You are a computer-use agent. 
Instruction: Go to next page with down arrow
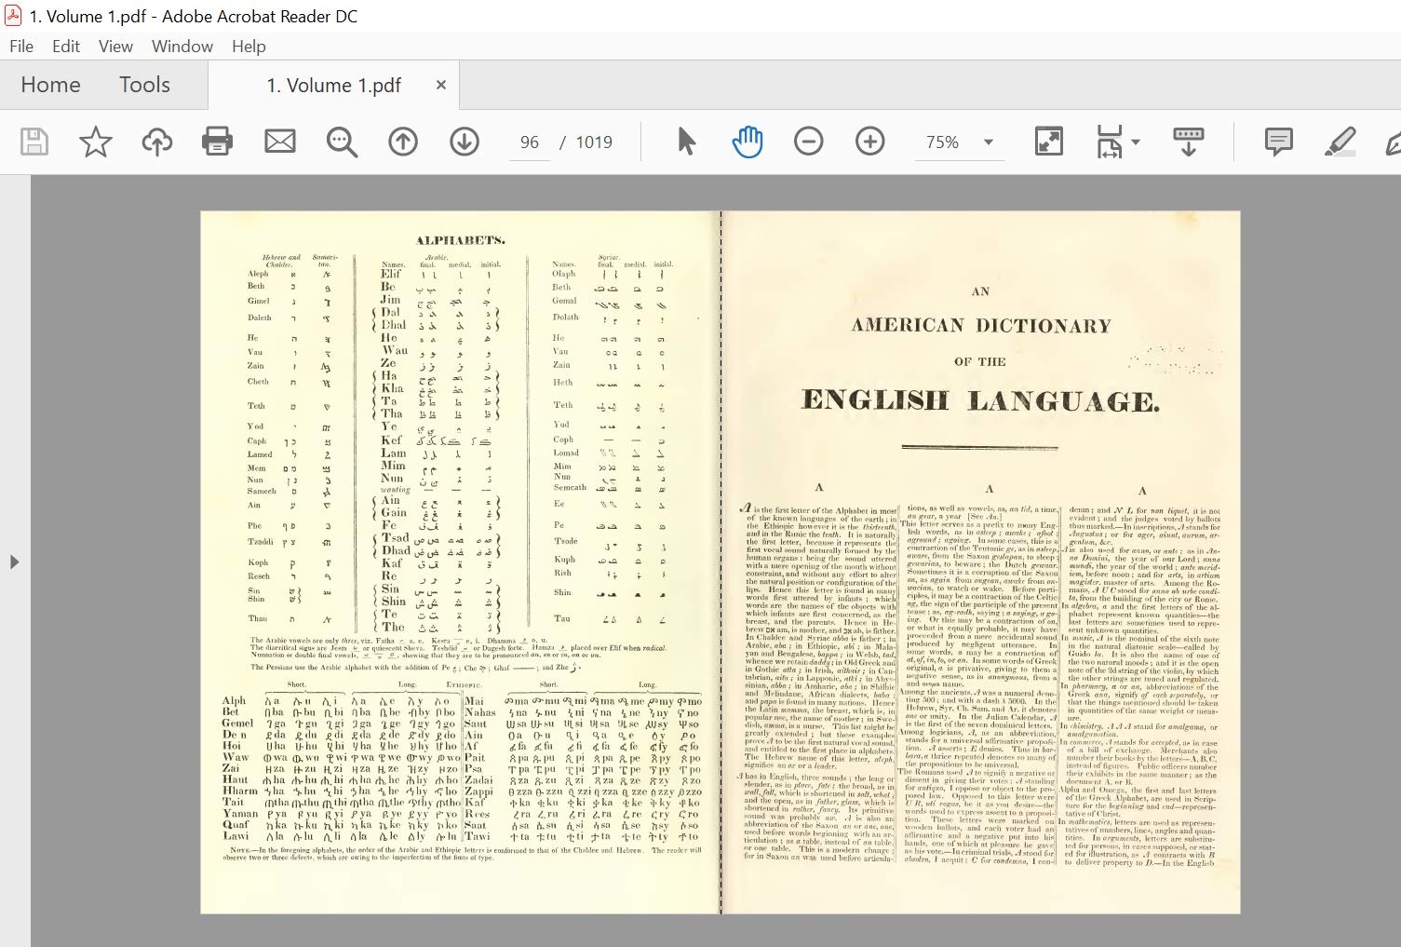coord(465,142)
